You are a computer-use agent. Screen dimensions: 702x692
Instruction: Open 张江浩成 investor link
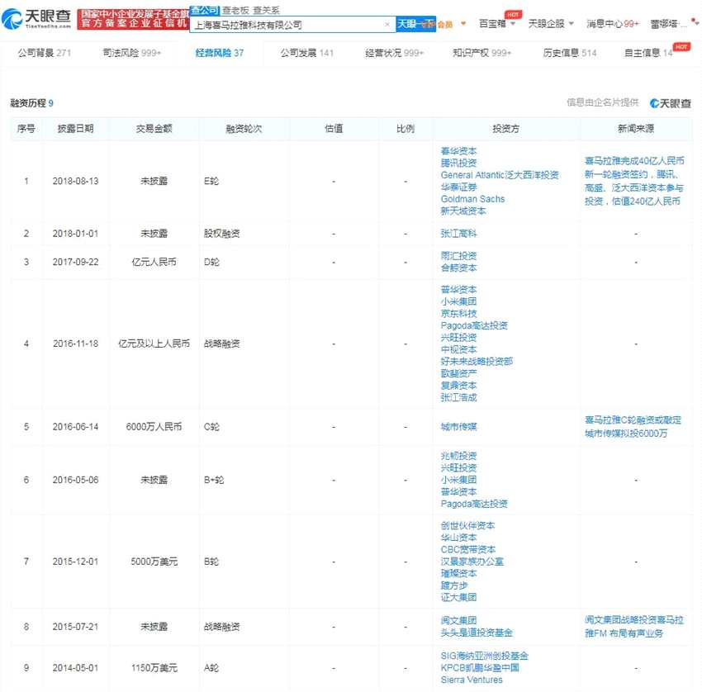tap(458, 397)
